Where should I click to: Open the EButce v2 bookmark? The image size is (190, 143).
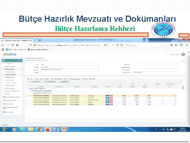point(20,50)
